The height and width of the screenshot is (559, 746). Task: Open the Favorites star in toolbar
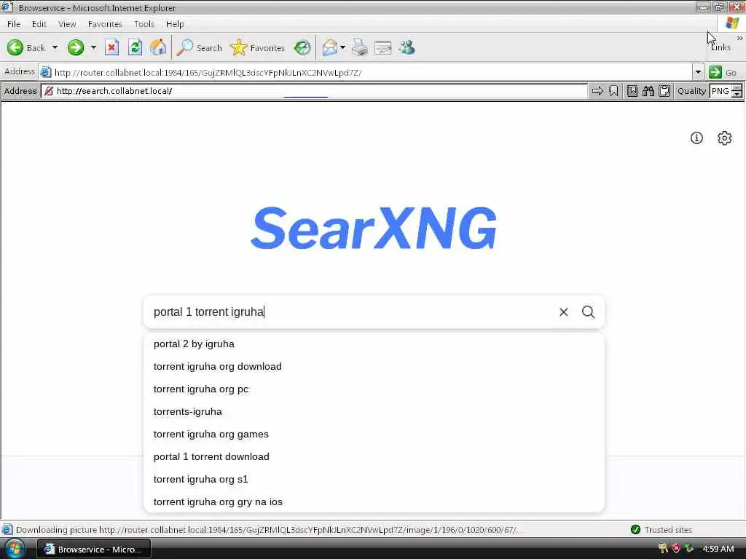coord(257,47)
